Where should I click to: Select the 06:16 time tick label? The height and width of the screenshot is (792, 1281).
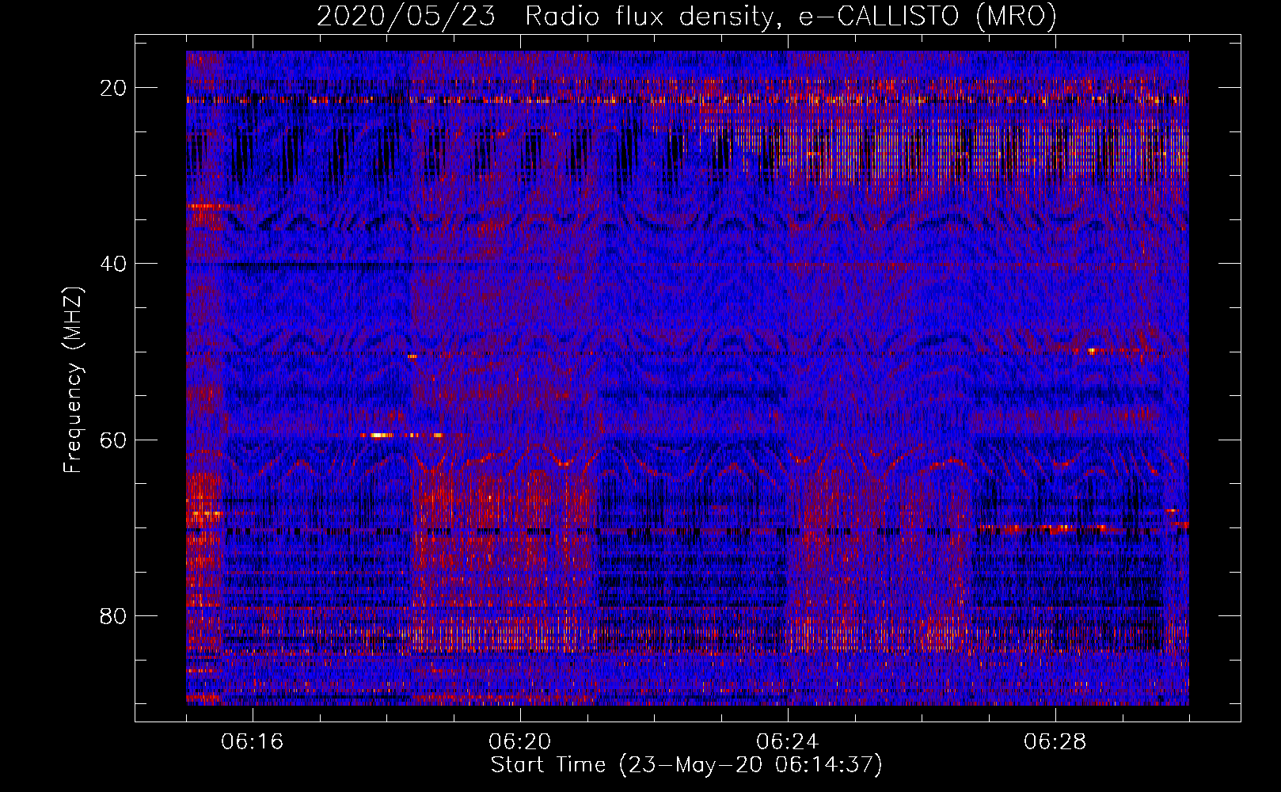coord(253,742)
